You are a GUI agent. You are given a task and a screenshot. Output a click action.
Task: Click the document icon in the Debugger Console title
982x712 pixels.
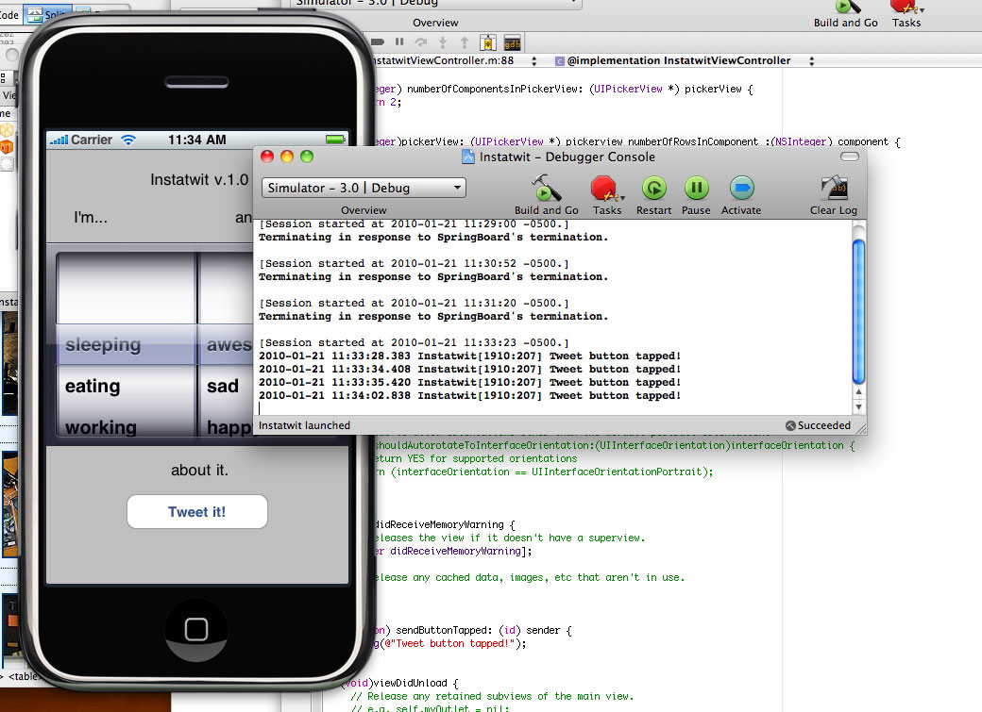[x=467, y=157]
